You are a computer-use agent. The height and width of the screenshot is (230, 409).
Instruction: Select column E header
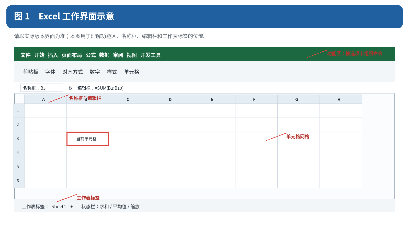[x=214, y=99]
